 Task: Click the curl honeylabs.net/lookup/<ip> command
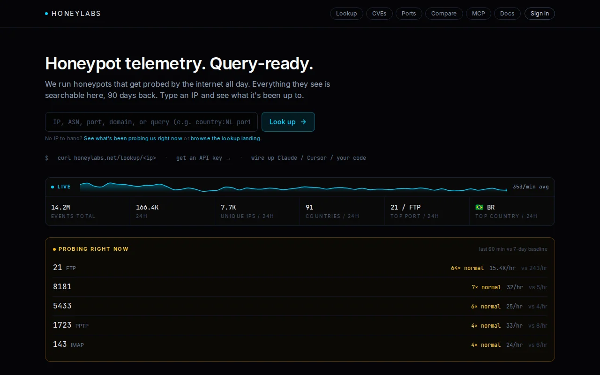click(107, 158)
